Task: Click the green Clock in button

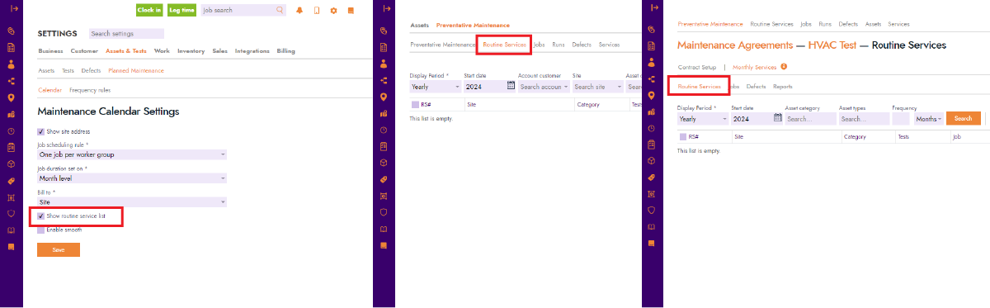Action: click(149, 10)
